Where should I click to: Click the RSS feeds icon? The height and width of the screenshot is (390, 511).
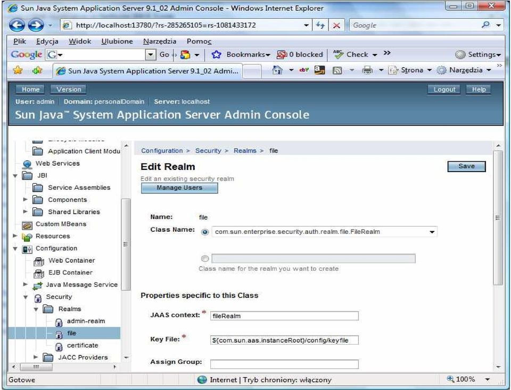337,70
